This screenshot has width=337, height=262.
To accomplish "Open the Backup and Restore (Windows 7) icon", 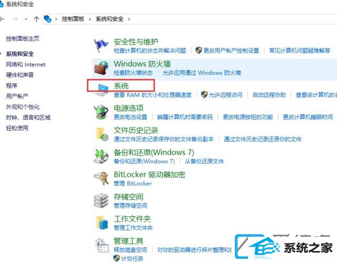I will 101,156.
